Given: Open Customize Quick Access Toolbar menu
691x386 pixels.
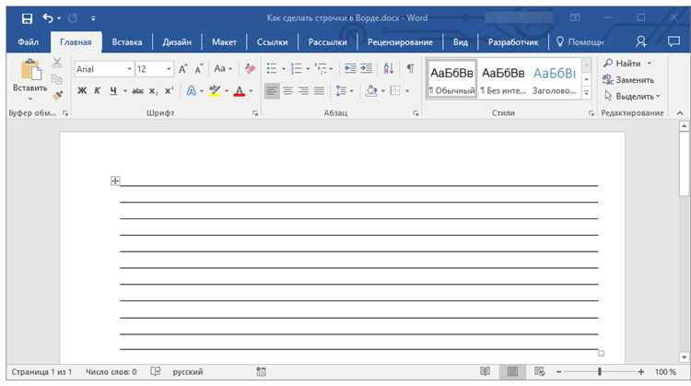Looking at the screenshot, I should point(93,18).
